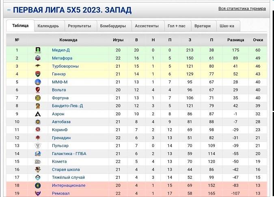The image size is (274, 197).
Task: Click the Разница column header
Action: point(235,40)
